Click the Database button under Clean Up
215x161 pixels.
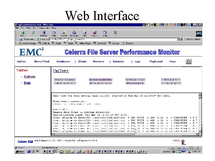pos(135,83)
